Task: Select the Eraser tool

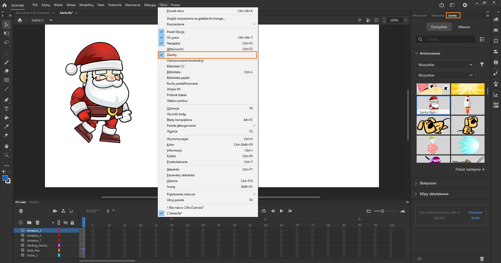Action: [7, 71]
